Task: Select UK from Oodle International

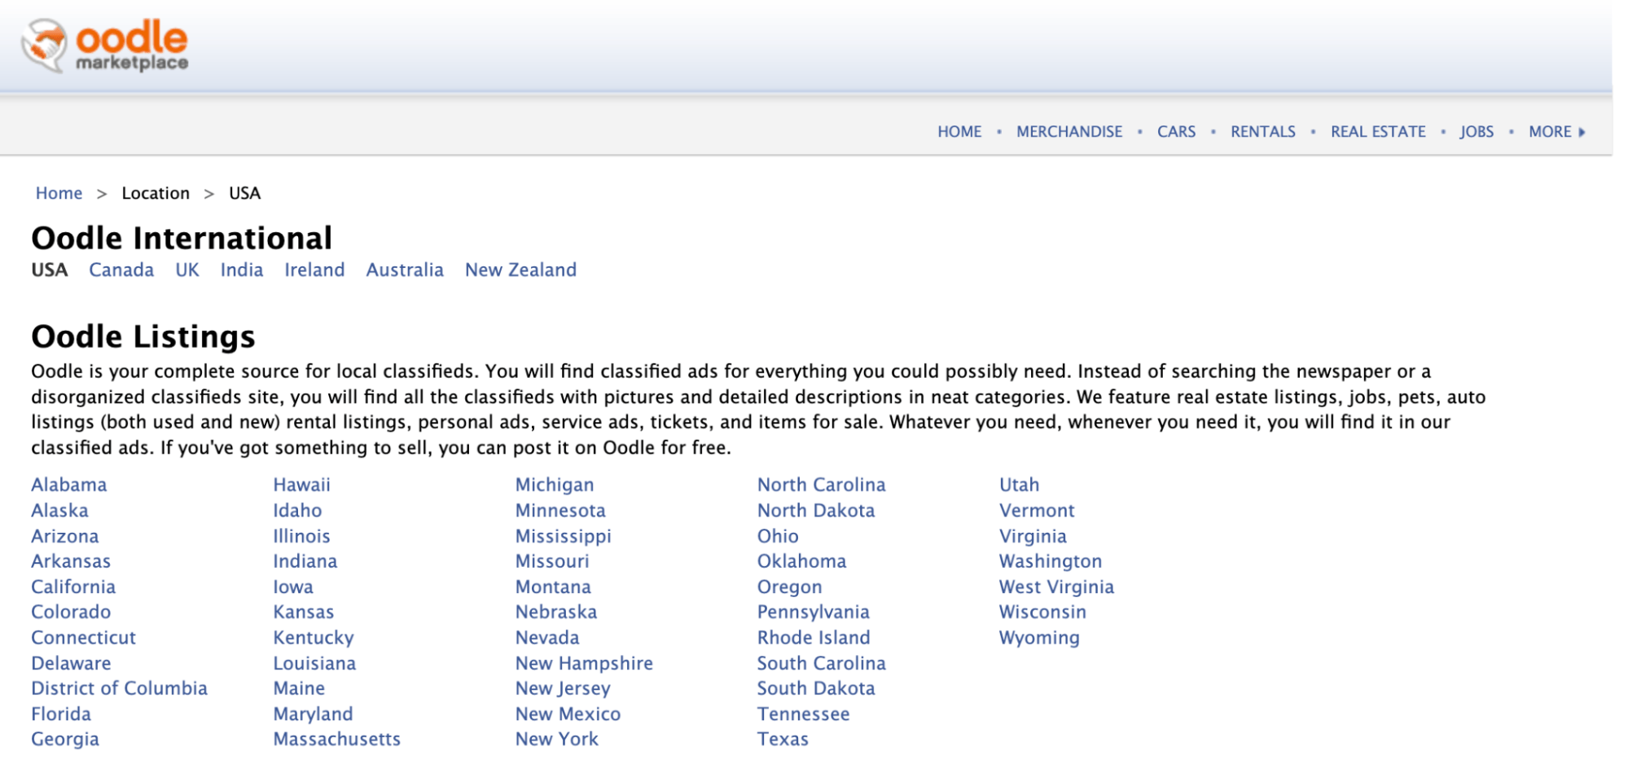Action: pyautogui.click(x=186, y=270)
